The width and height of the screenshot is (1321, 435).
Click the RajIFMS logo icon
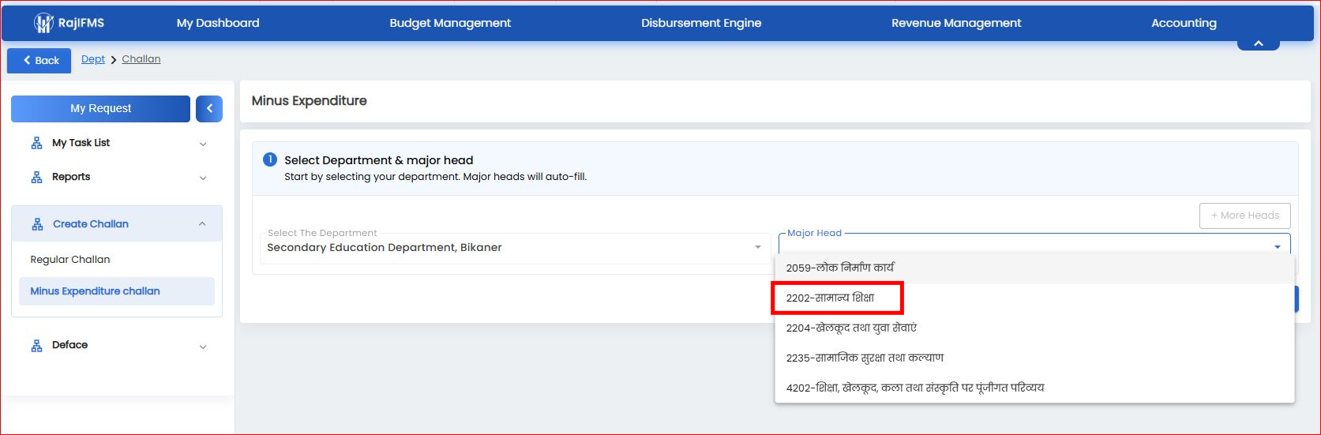(43, 23)
